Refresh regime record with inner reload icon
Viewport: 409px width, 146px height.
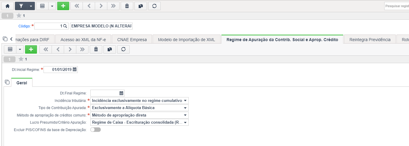click(123, 49)
